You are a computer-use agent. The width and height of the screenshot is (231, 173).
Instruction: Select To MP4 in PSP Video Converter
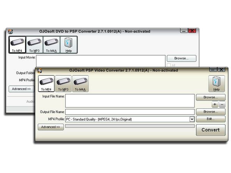pos(46,84)
